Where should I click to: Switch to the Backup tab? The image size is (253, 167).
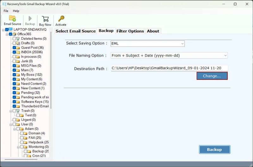click(x=106, y=31)
